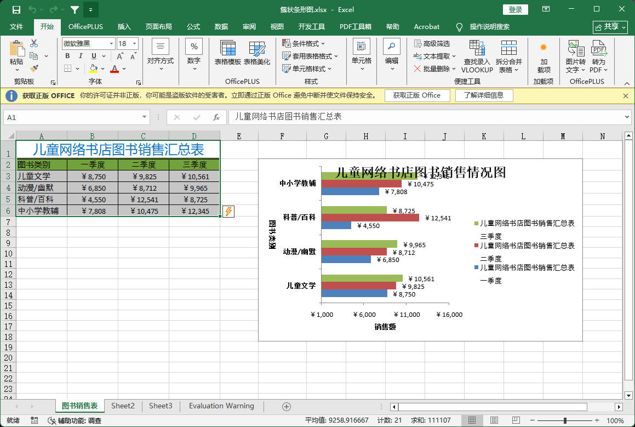635x427 pixels.
Task: Open the font name dropdown 微软雅黑
Action: pyautogui.click(x=111, y=43)
